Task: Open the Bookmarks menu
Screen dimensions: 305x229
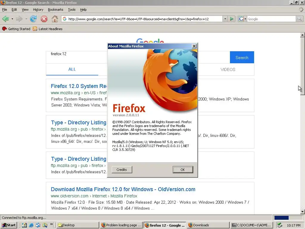Action: coord(55,10)
